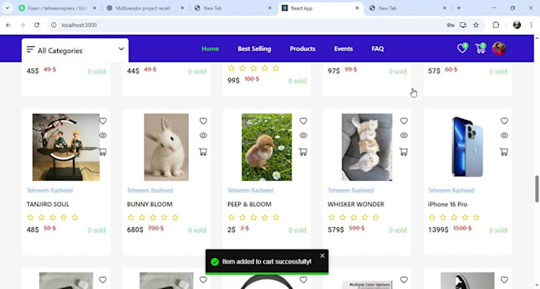Viewport: 540px width, 289px height.
Task: Close the React App tab
Action: [357, 8]
